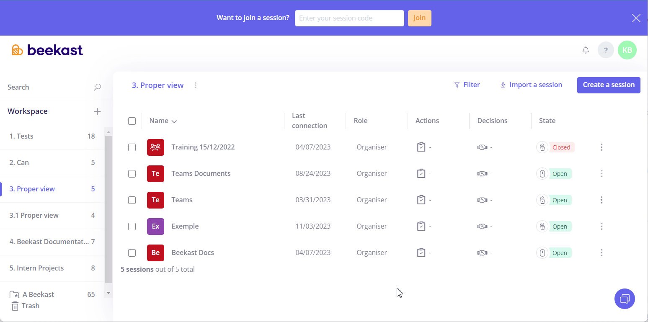Open the Beekast Docs session name

tap(193, 252)
